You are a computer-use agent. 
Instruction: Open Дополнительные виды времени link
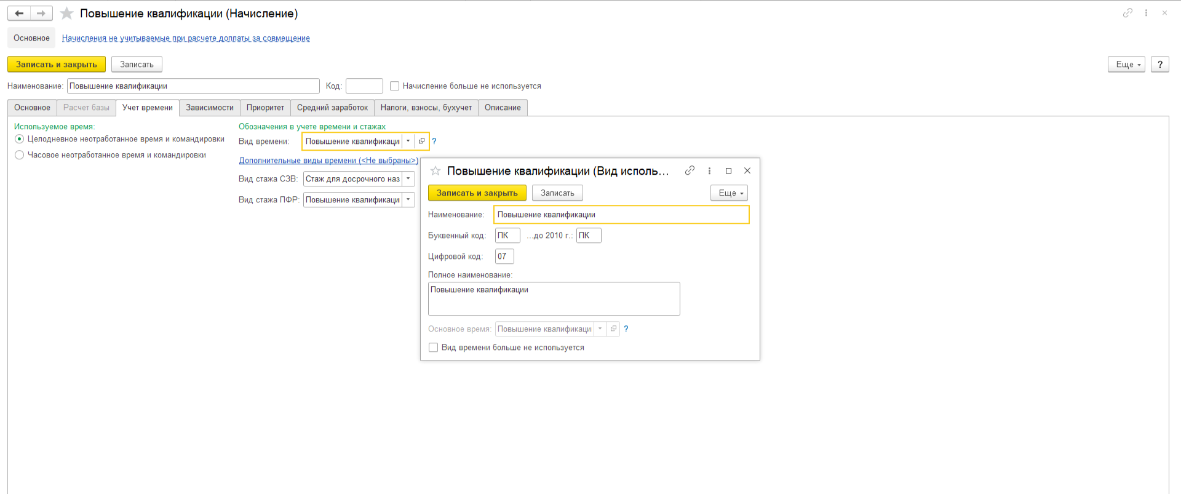pos(328,161)
